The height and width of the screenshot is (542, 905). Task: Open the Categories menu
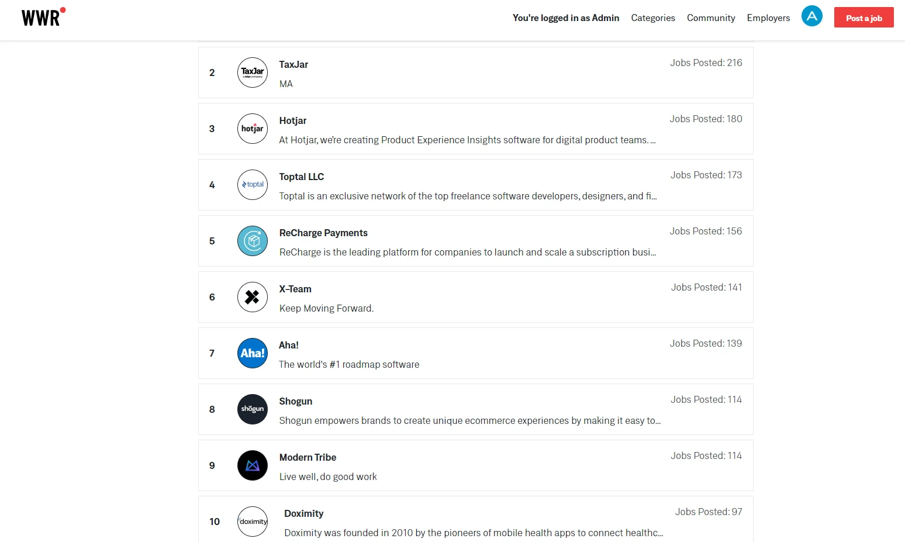pyautogui.click(x=653, y=18)
